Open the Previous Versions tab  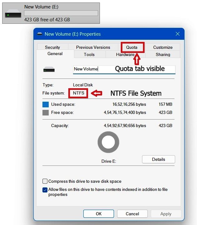pos(93,47)
